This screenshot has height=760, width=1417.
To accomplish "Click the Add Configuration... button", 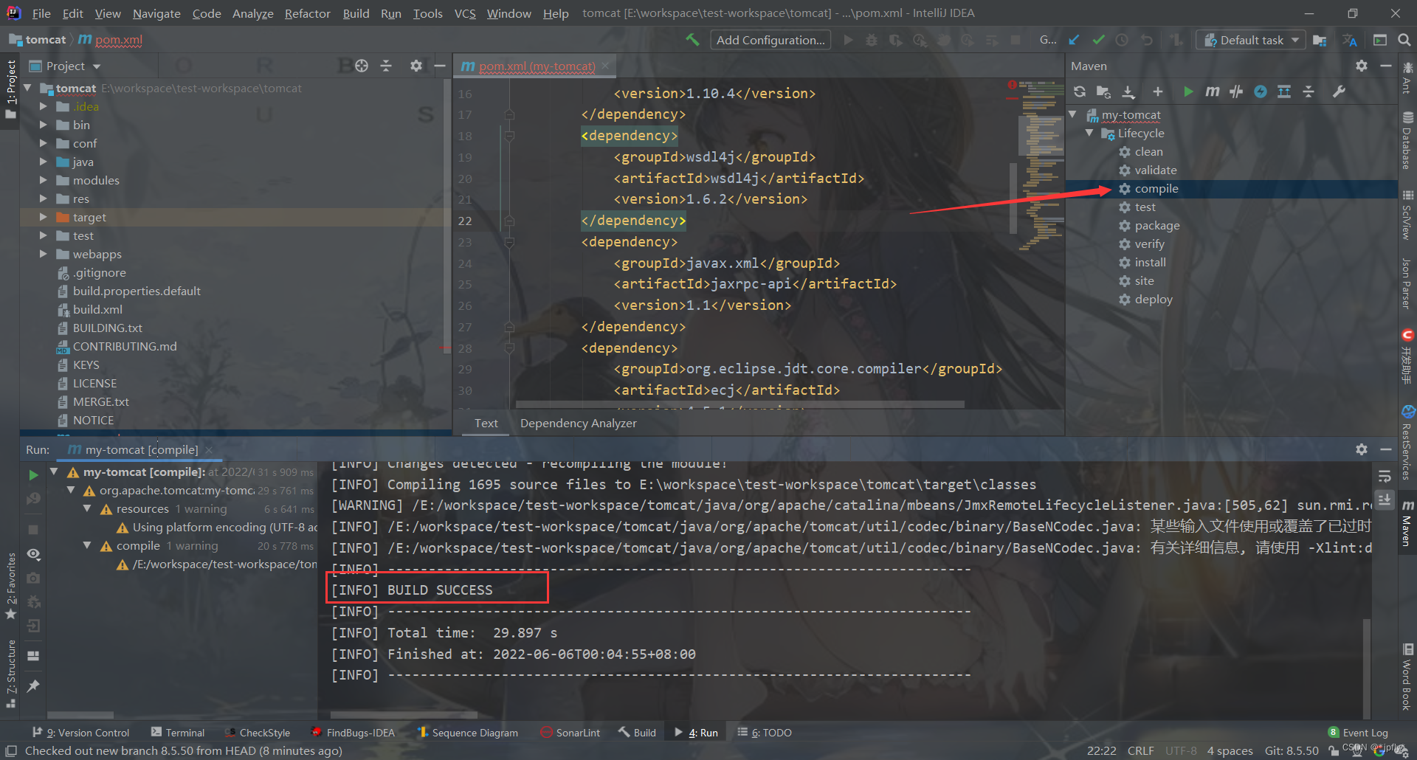I will click(x=770, y=40).
